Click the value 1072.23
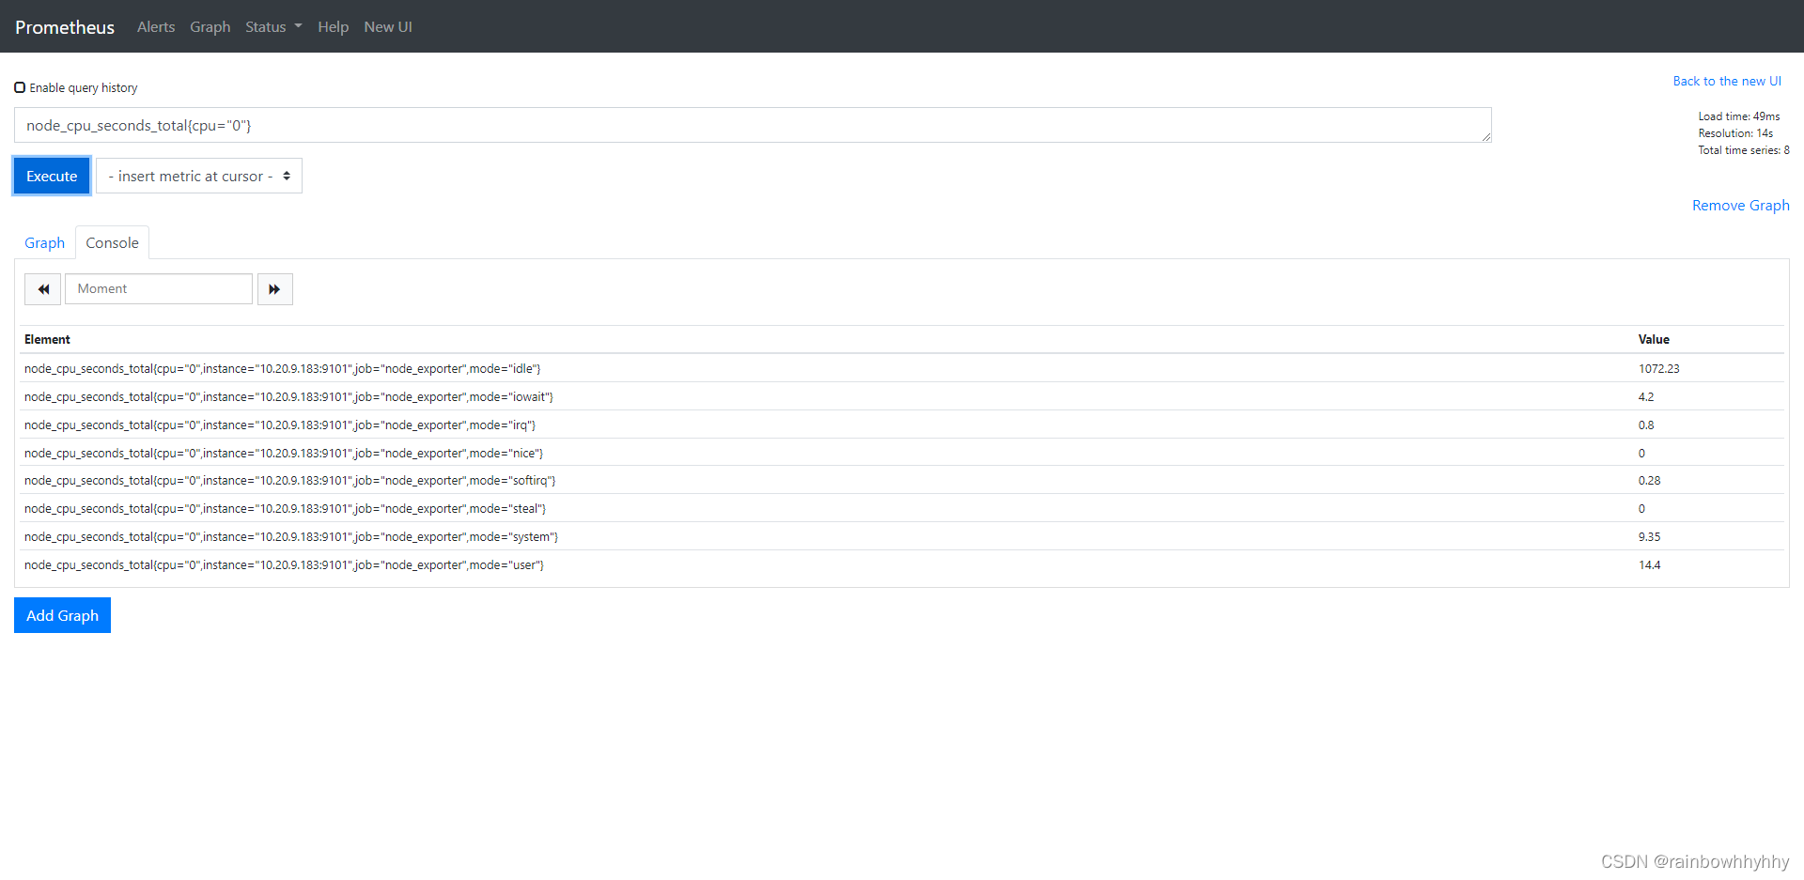This screenshot has height=880, width=1804. pos(1658,368)
